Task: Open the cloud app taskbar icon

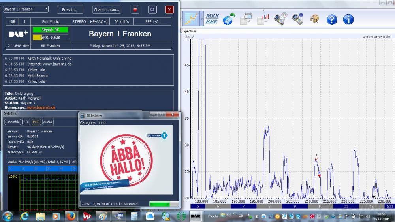Action: tap(150, 216)
